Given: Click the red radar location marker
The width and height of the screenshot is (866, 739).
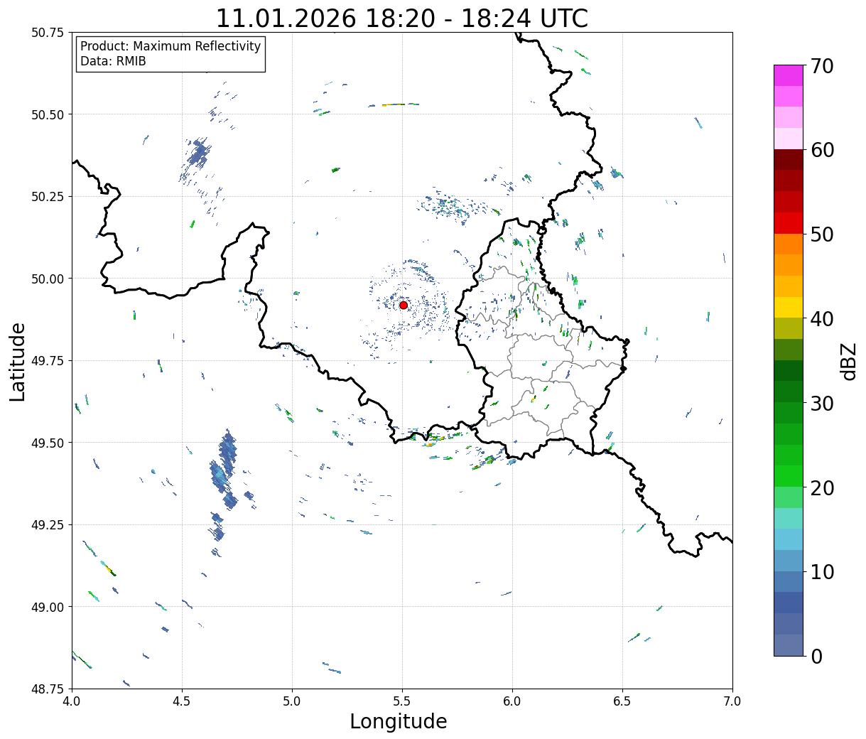Looking at the screenshot, I should (404, 305).
